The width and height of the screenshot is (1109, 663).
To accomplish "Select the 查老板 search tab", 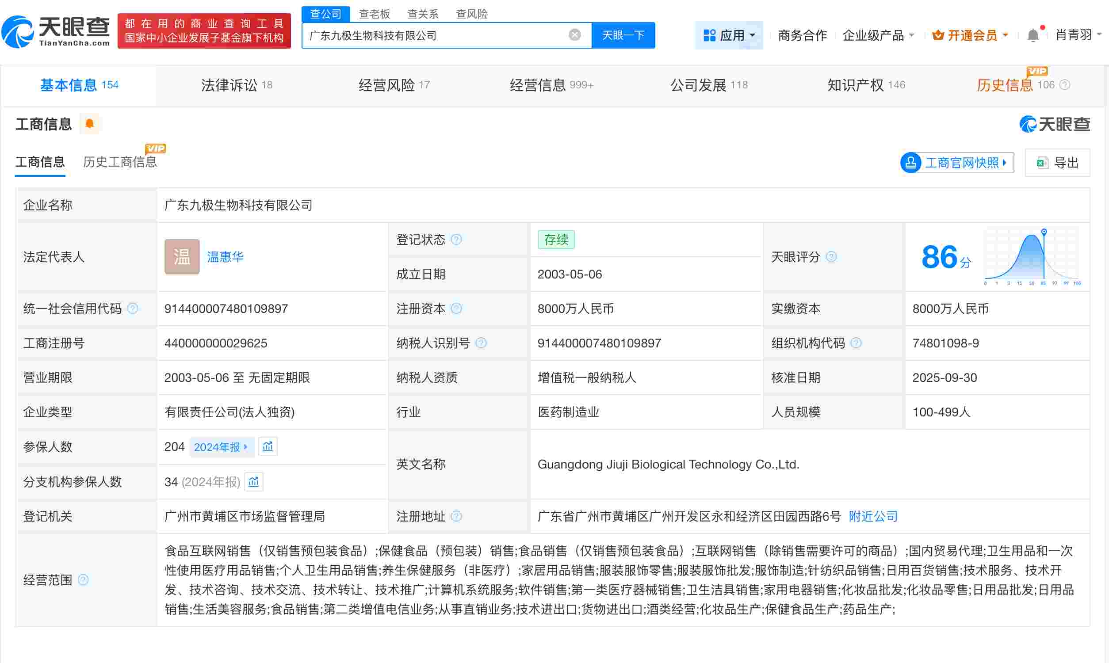I will (374, 14).
